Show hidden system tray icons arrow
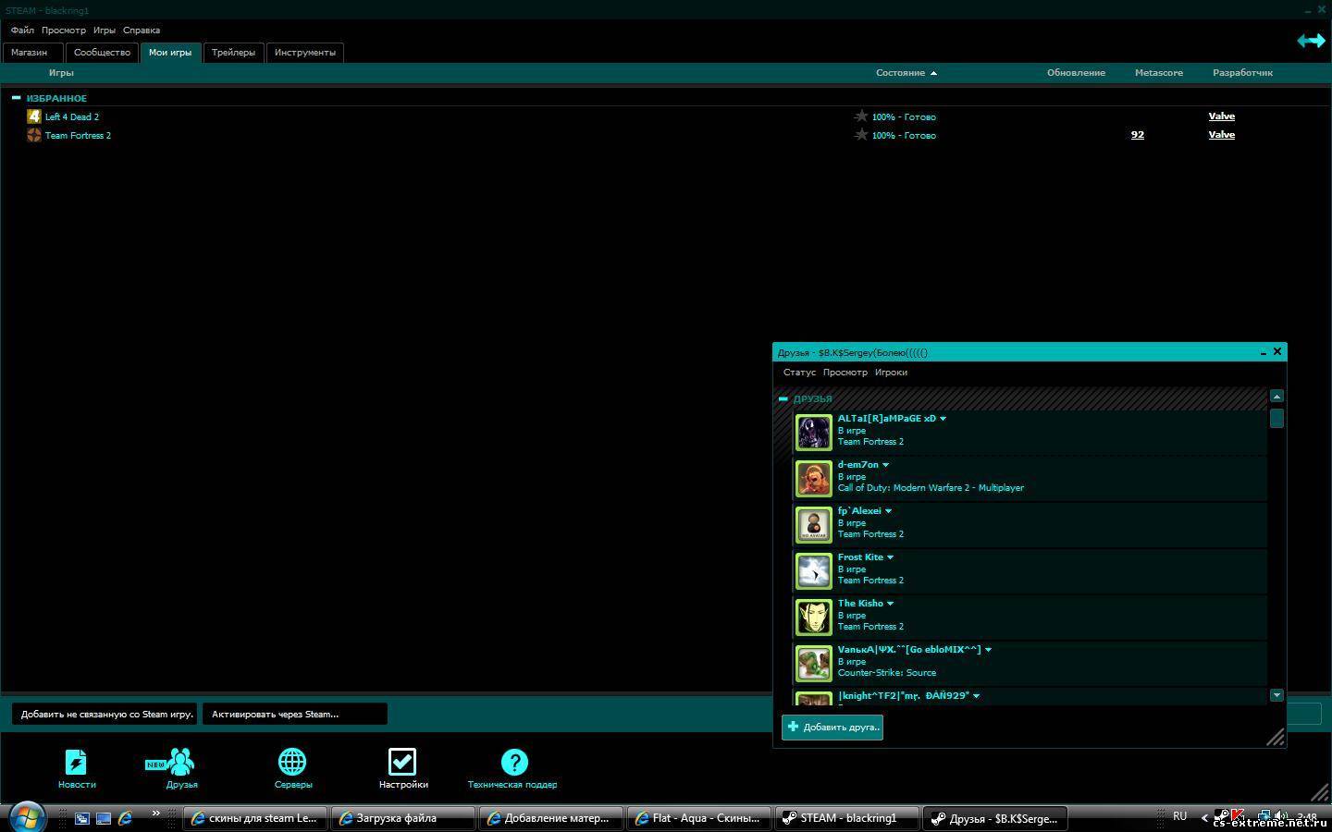 (x=1204, y=817)
